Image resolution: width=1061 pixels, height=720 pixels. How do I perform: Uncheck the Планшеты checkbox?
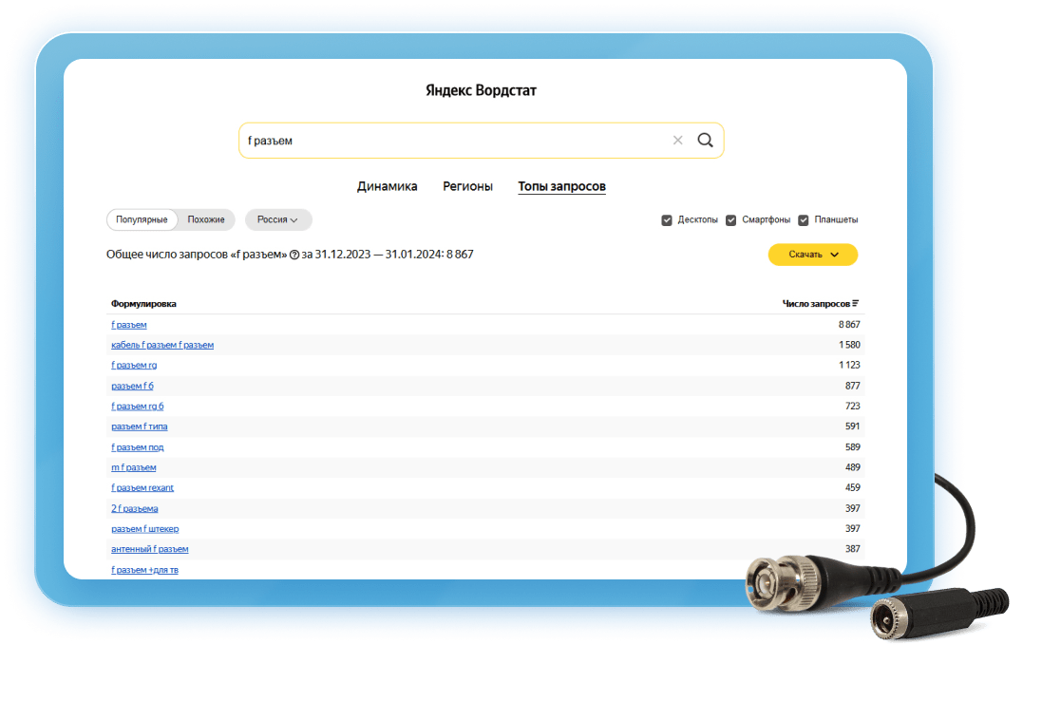pos(804,220)
